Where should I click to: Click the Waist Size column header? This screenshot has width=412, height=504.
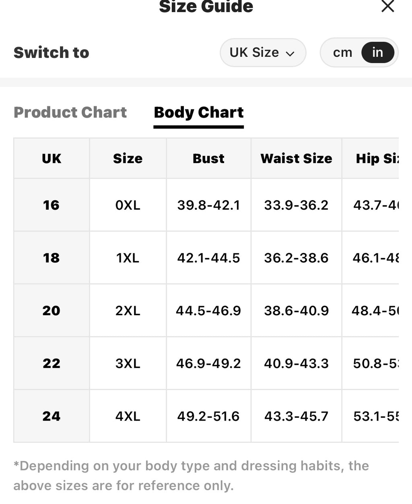(x=296, y=158)
